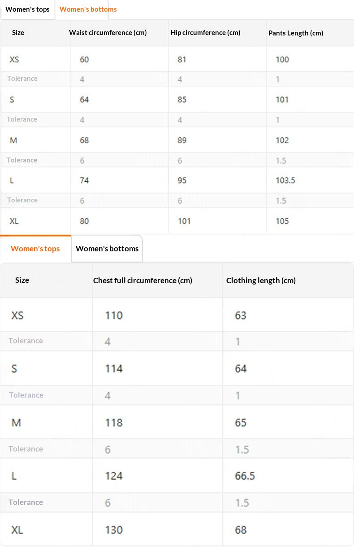Screen dimensions: 354x548
Task: Click the waist value 80 for XL
Action: coord(84,221)
